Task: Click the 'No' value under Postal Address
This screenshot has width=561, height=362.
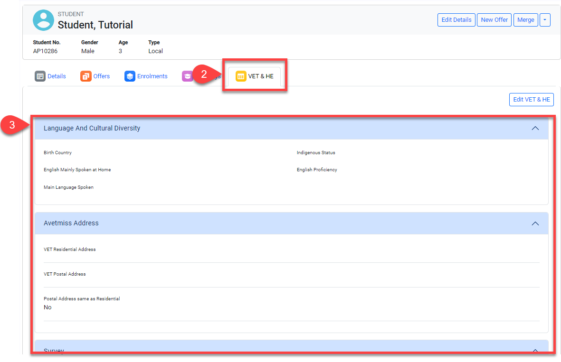Action: [x=48, y=307]
